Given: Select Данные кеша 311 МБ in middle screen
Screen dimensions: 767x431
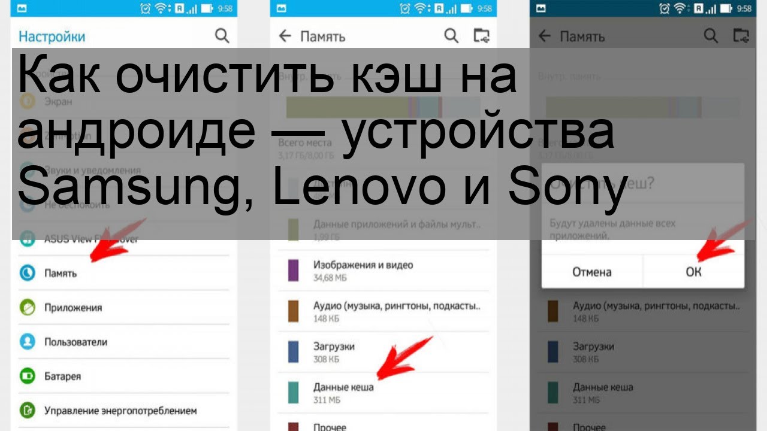Looking at the screenshot, I should click(383, 393).
